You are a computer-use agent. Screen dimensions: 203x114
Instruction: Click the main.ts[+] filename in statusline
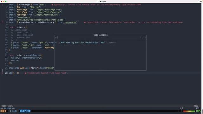[x=7, y=106]
